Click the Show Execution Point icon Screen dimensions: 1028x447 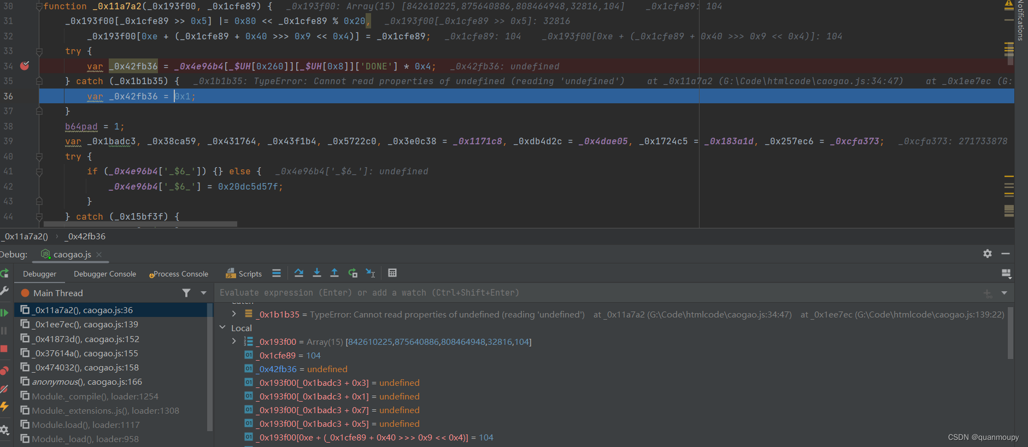277,273
